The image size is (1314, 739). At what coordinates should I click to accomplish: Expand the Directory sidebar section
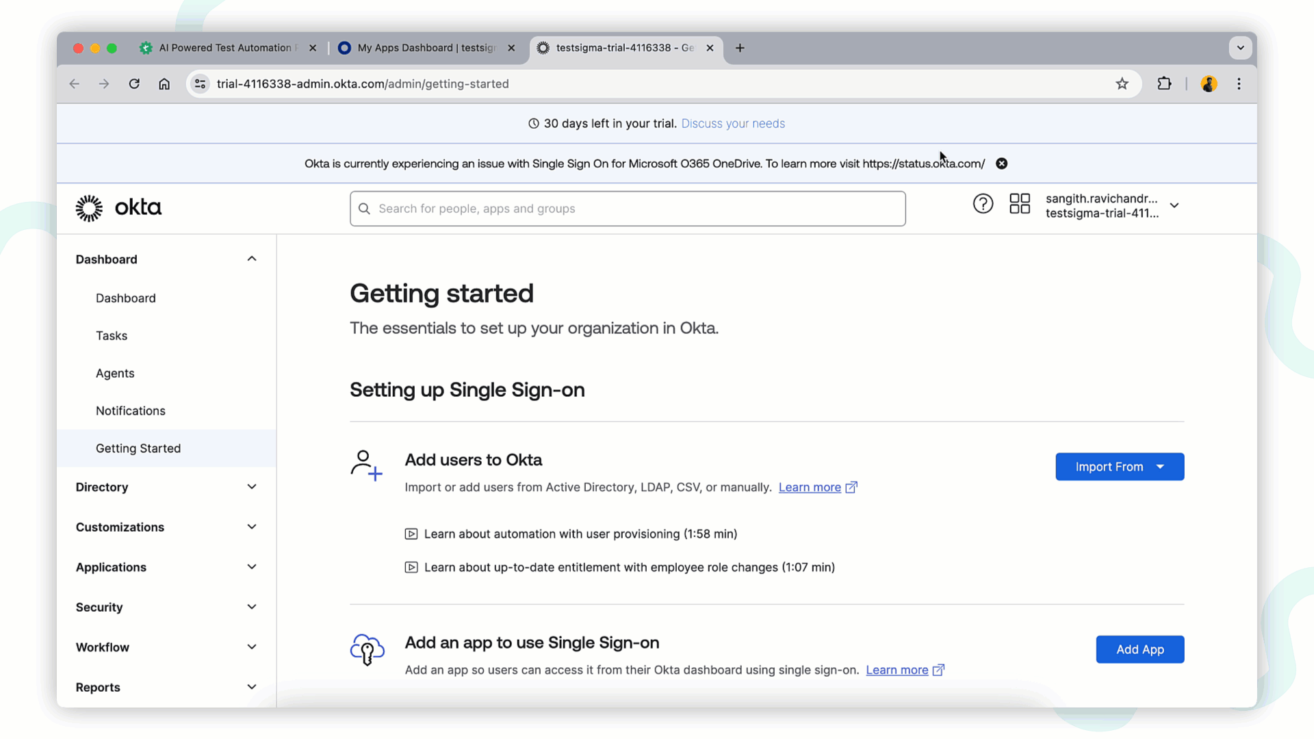click(166, 487)
